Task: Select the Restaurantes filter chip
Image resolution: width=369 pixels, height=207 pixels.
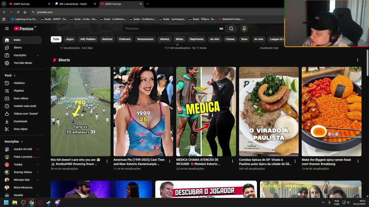Action: (145, 39)
